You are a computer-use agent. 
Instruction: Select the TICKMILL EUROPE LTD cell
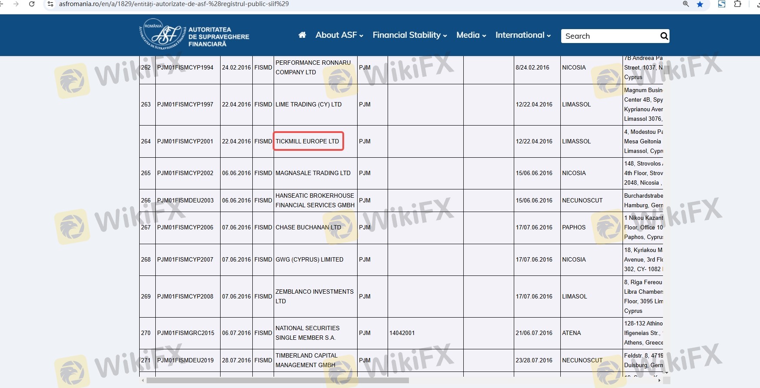pyautogui.click(x=308, y=141)
